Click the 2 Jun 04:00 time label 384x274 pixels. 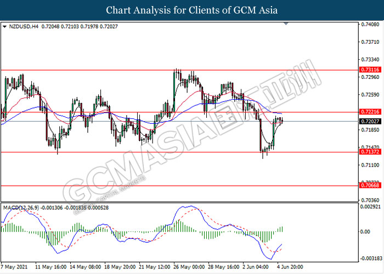(x=256, y=267)
